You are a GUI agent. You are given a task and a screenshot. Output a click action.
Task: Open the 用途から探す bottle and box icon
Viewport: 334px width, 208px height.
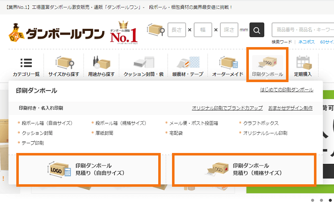(101, 62)
